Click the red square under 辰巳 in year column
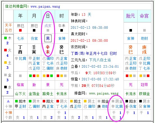Screen dimensions: 155x123 (x=20, y=30)
